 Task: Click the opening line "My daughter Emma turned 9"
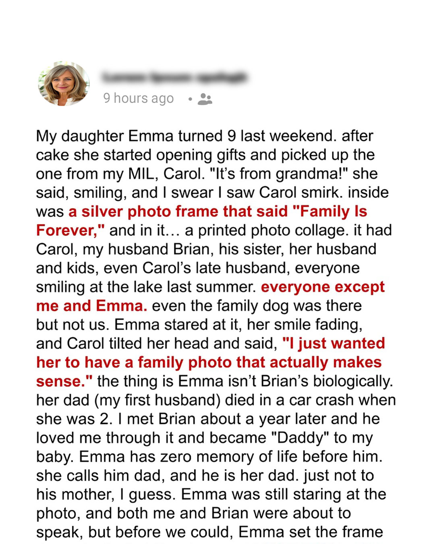coord(136,136)
